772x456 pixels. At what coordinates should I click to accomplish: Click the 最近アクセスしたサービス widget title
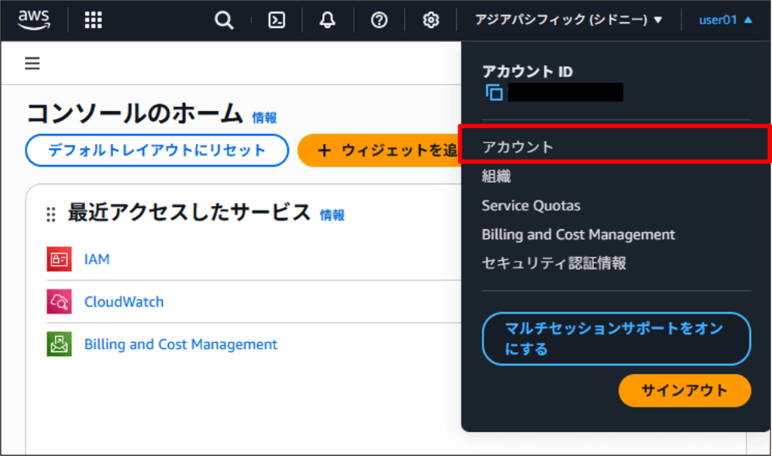(x=189, y=213)
